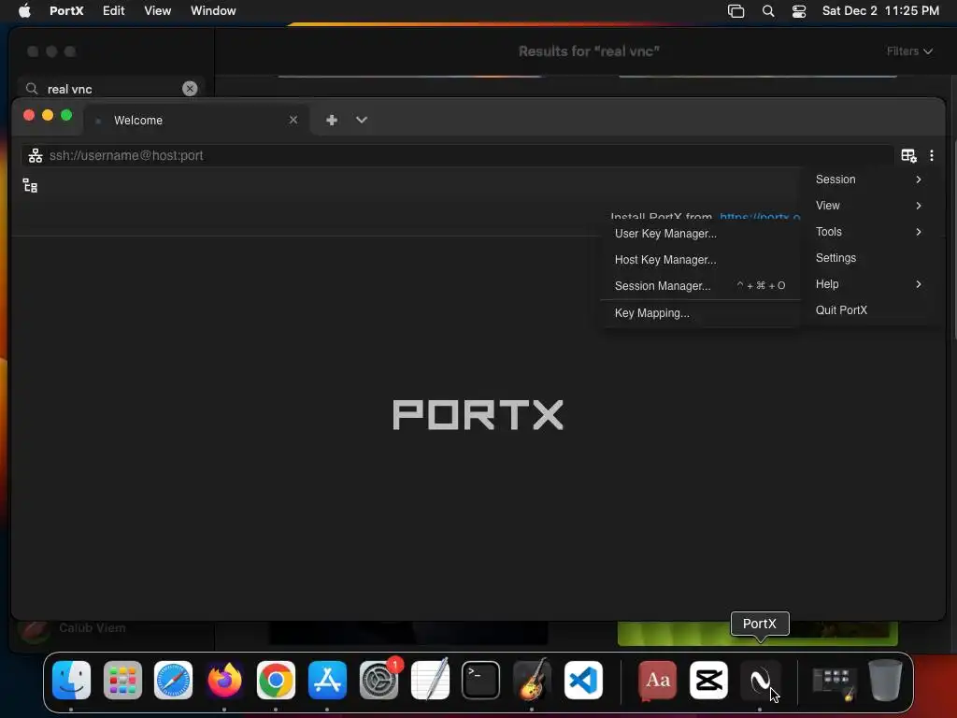Expand the View submenu in popup
Screen dimensions: 957x718
[x=868, y=206]
